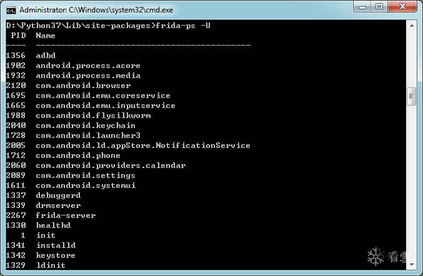Click the keystore process entry
This screenshot has width=423, height=276.
tap(55, 255)
